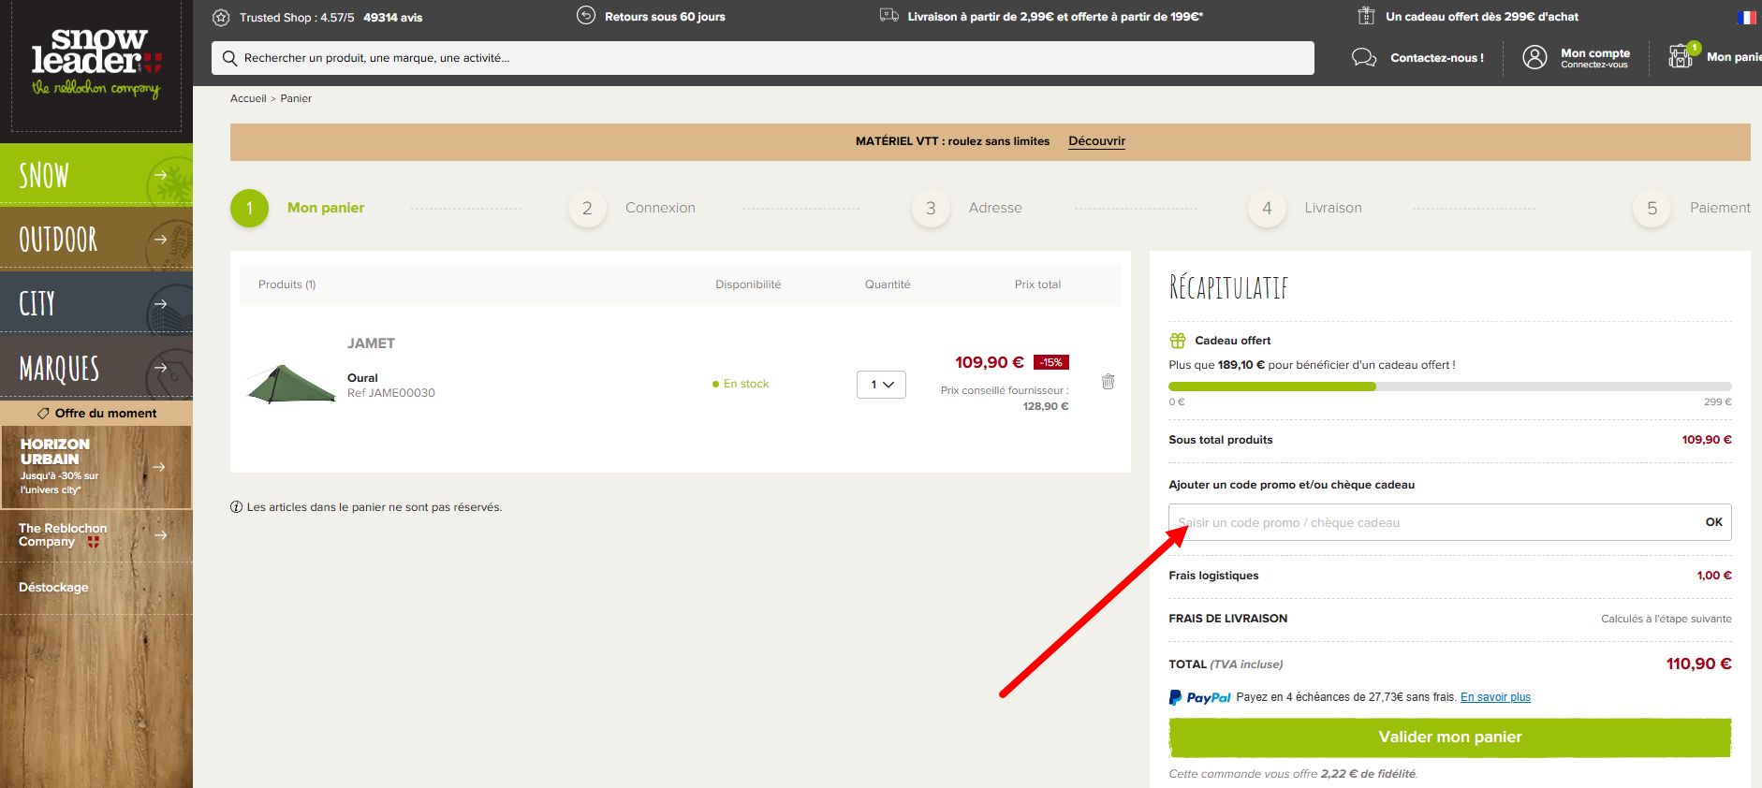Open the En savoir plus PayPal link
This screenshot has height=788, width=1762.
click(1495, 697)
